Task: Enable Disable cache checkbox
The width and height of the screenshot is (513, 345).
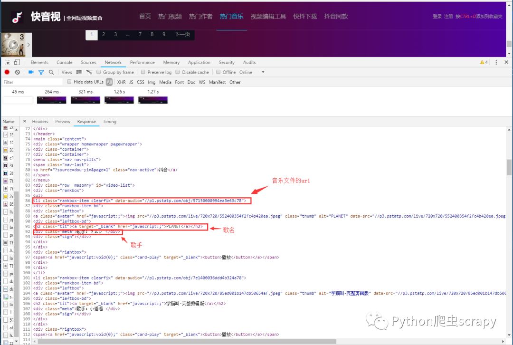Action: (178, 72)
